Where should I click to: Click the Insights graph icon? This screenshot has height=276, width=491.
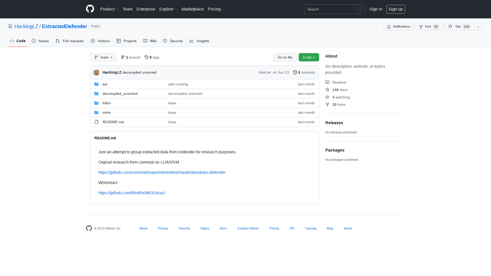pyautogui.click(x=192, y=41)
